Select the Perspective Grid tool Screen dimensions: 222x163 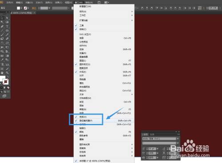point(7,52)
